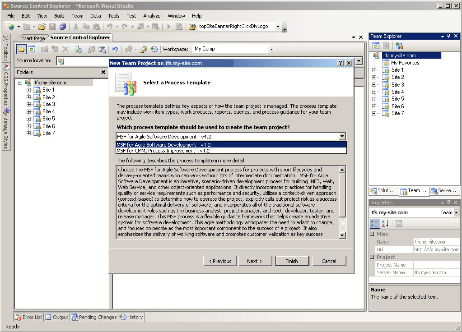462x332 pixels.
Task: Click the Check In icon in Source Control toolbar
Action: pos(102,49)
